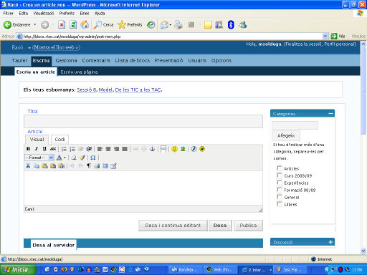Collapse the Categories panel
This screenshot has height=275, width=367.
(x=330, y=114)
